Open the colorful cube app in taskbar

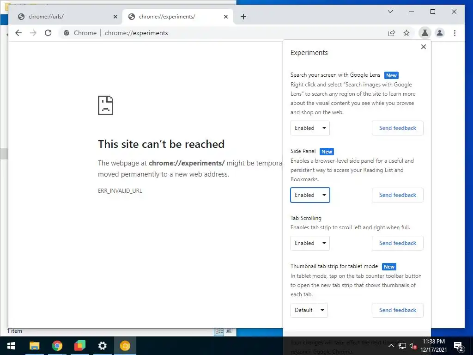(79, 346)
